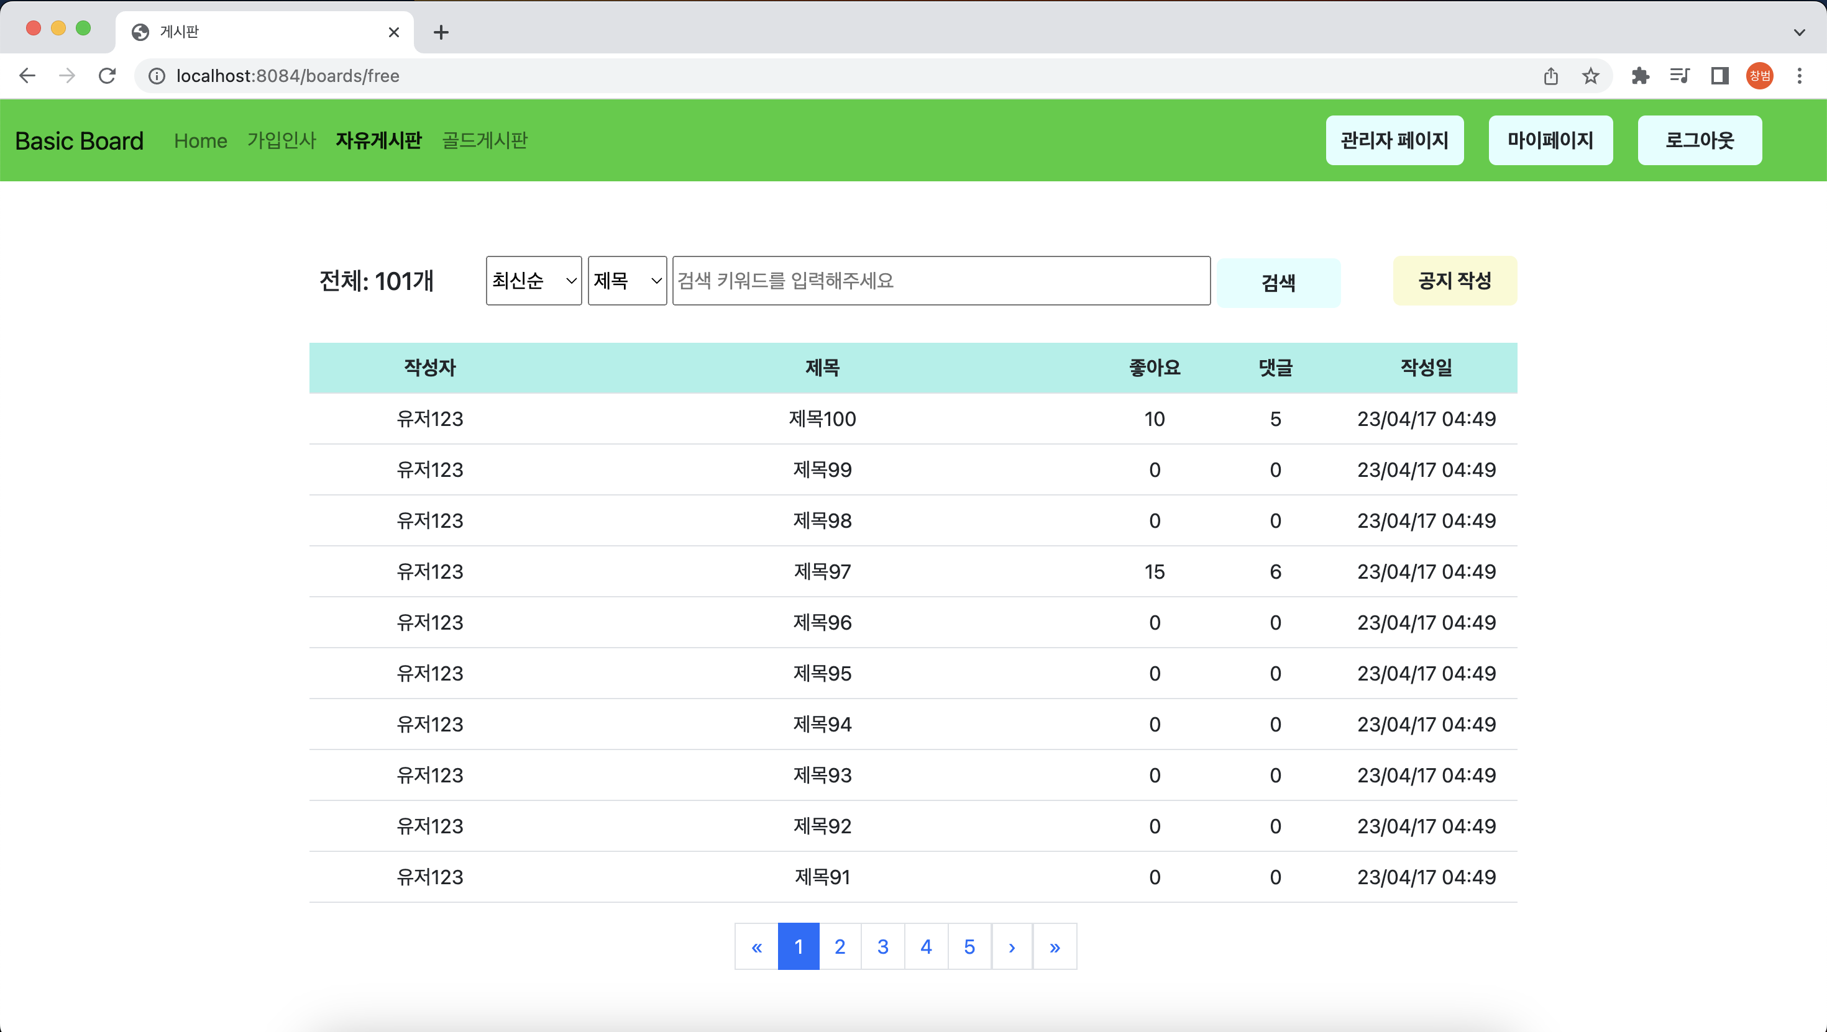Open the 제목 search type dropdown
This screenshot has width=1827, height=1032.
tap(627, 281)
